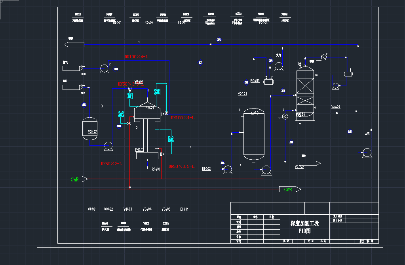Select the topmost red DN100×4-L label
The image size is (405, 265).
point(136,57)
